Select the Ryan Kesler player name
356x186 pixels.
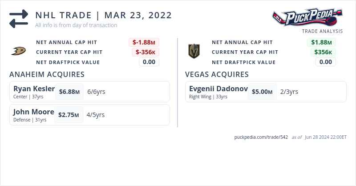click(34, 88)
